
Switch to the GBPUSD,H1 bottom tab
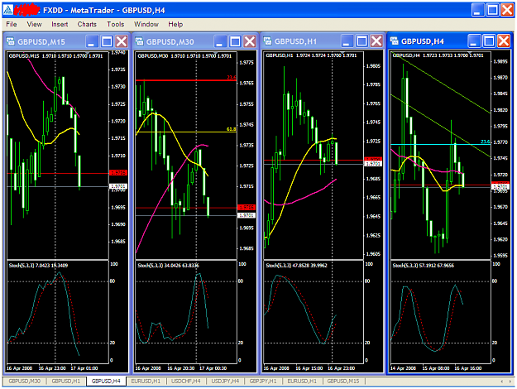[x=66, y=381]
